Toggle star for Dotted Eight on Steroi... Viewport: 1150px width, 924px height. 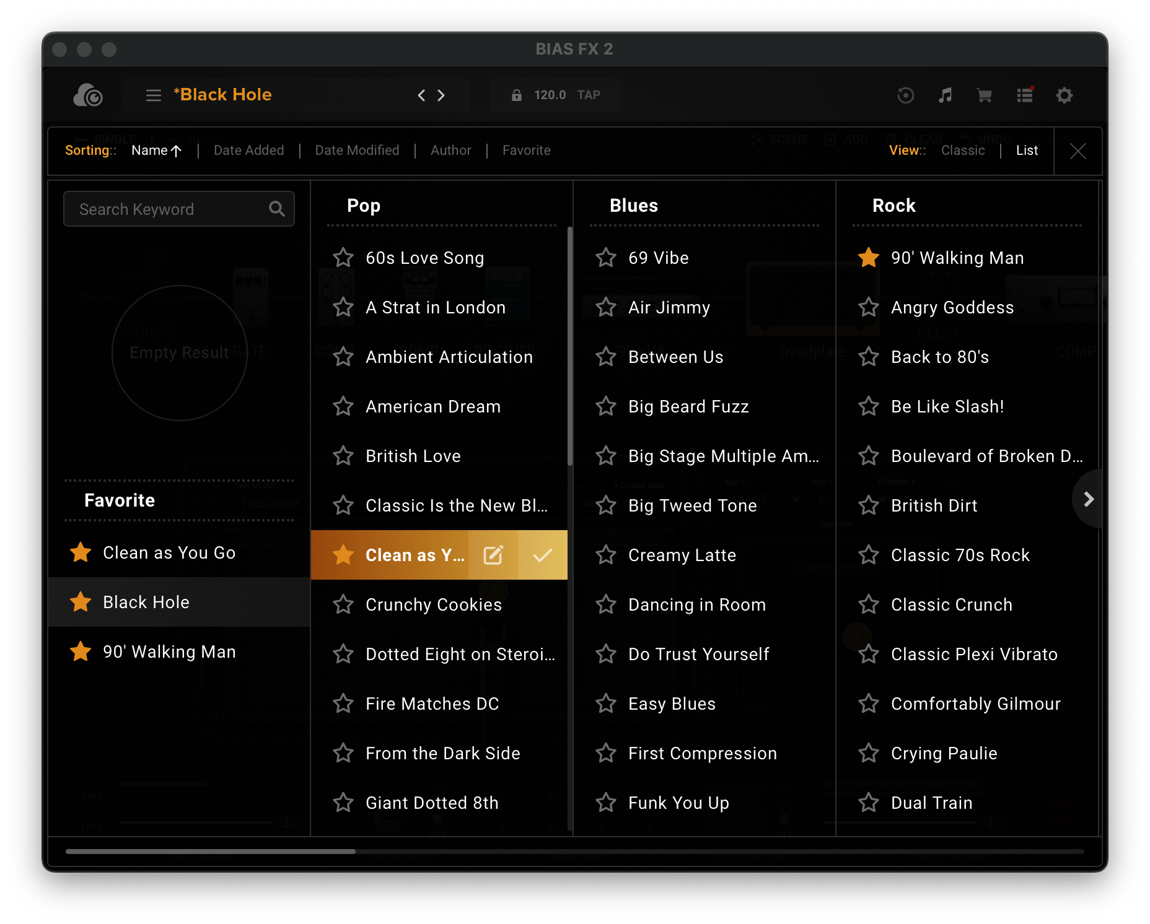tap(343, 654)
